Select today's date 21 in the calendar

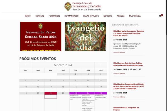pos(51,93)
